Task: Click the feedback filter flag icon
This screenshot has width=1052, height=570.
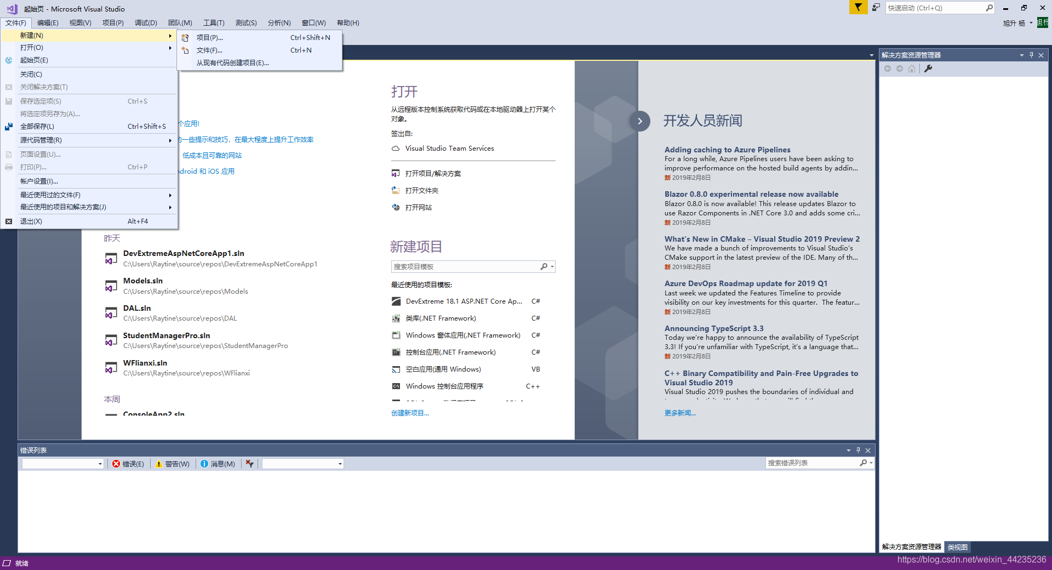Action: coord(858,8)
